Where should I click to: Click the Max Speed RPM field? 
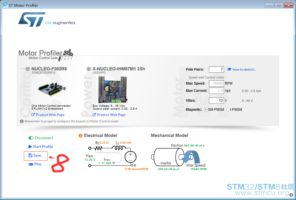click(x=216, y=83)
